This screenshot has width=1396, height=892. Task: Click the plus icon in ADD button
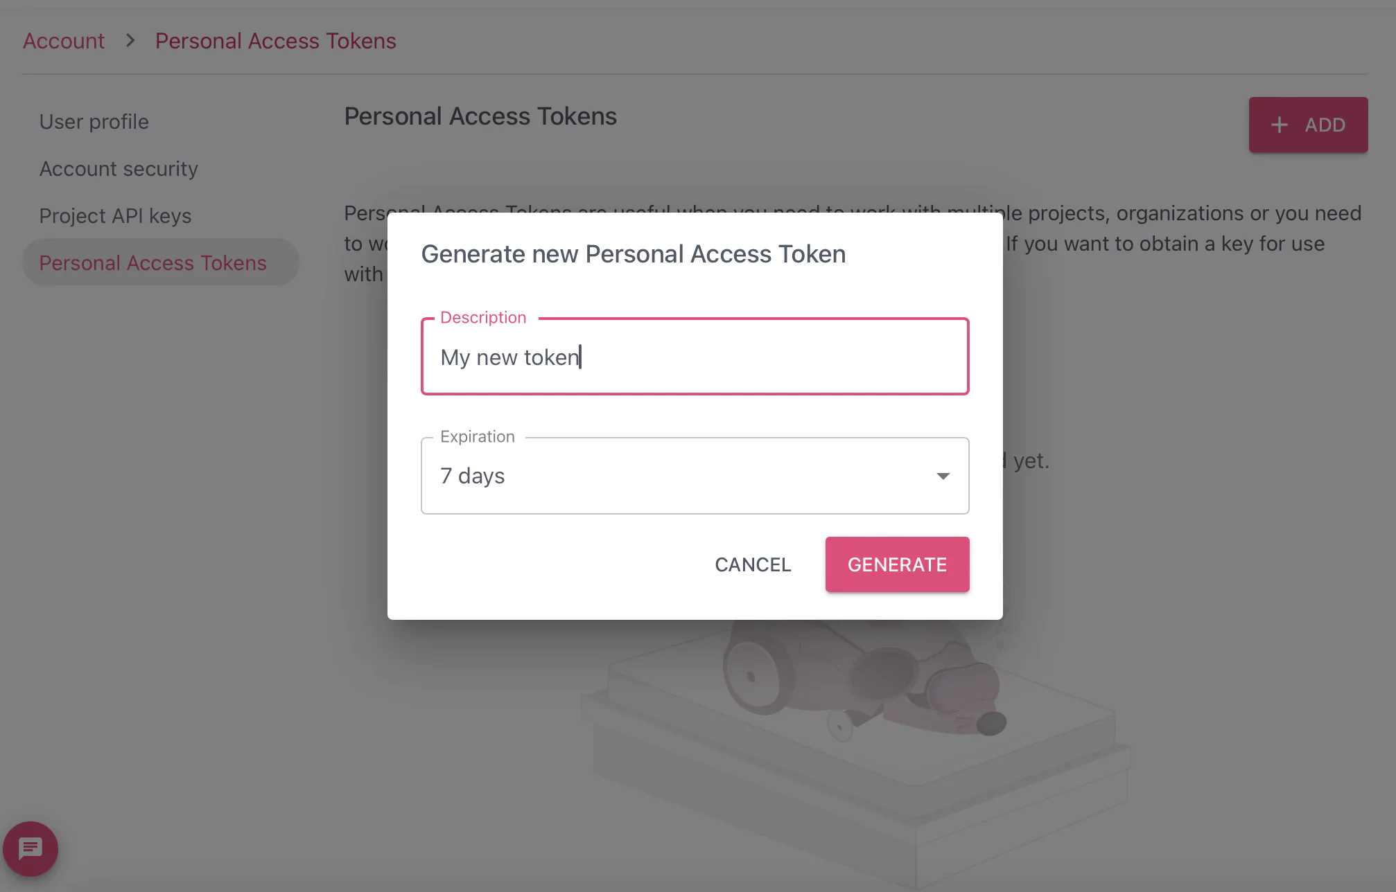point(1280,125)
